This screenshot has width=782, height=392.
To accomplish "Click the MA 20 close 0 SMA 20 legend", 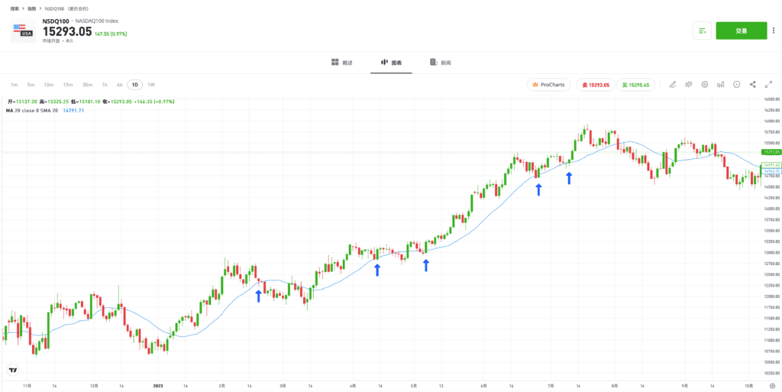I will click(32, 110).
